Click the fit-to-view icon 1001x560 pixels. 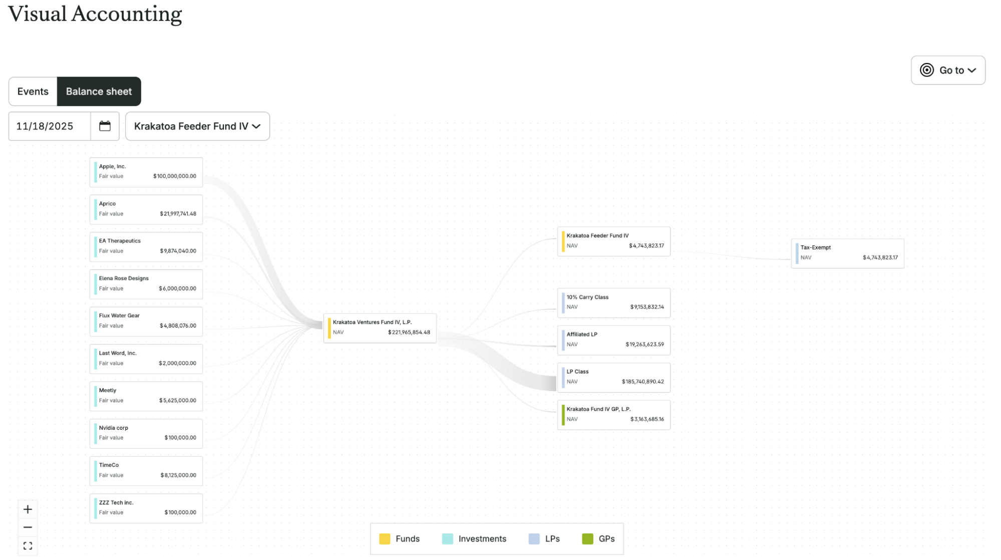point(28,545)
